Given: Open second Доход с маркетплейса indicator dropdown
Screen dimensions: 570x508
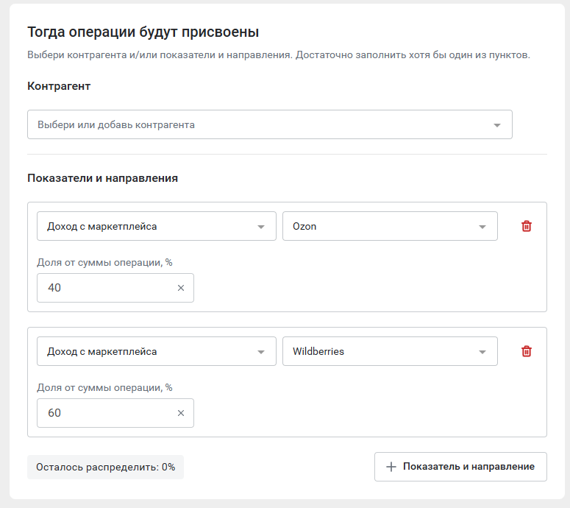Looking at the screenshot, I should (157, 351).
